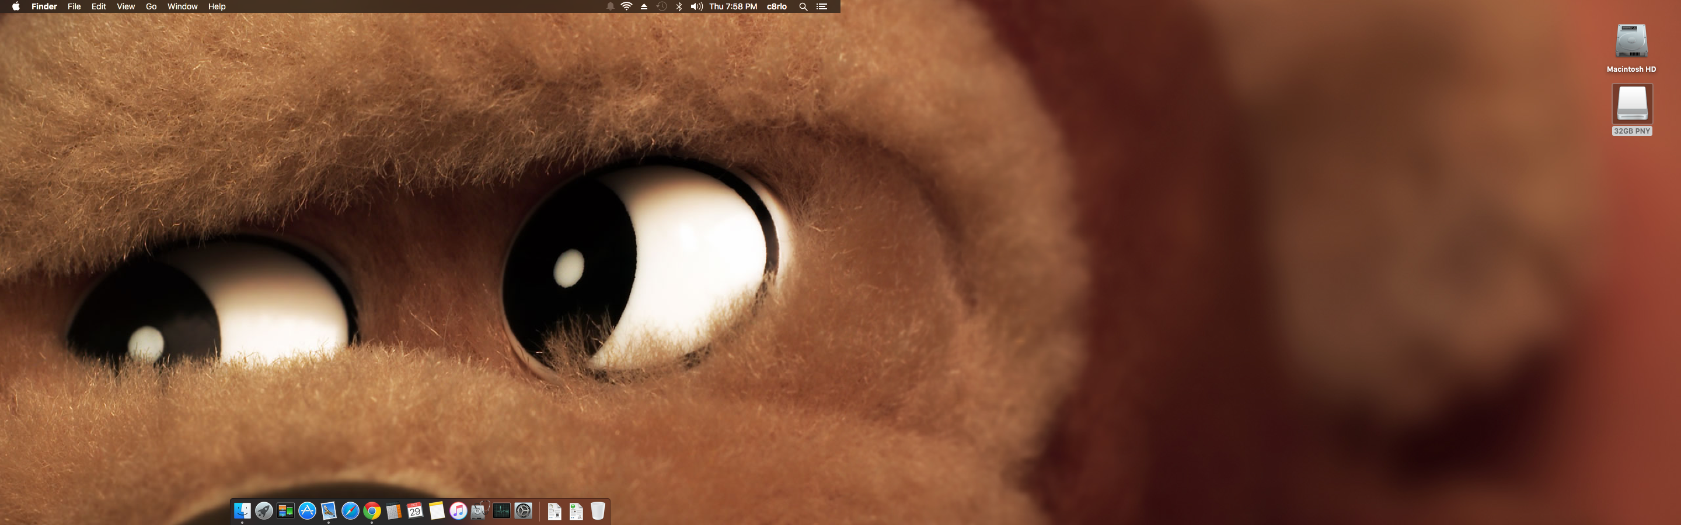This screenshot has width=1681, height=525.
Task: Open the Go menu
Action: point(151,6)
